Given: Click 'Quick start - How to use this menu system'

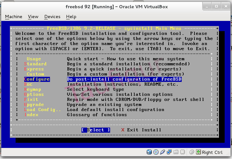Looking at the screenshot, I should tap(126, 59).
